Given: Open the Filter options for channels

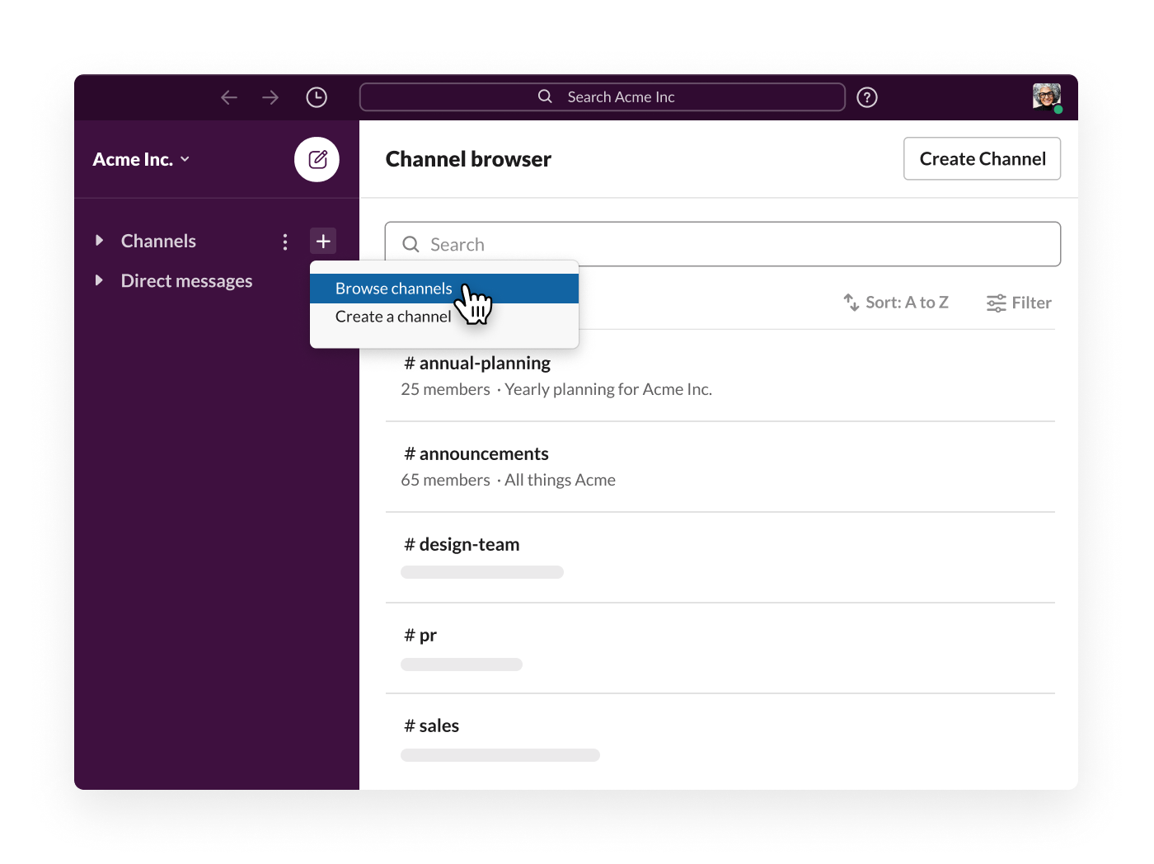Looking at the screenshot, I should click(1020, 303).
